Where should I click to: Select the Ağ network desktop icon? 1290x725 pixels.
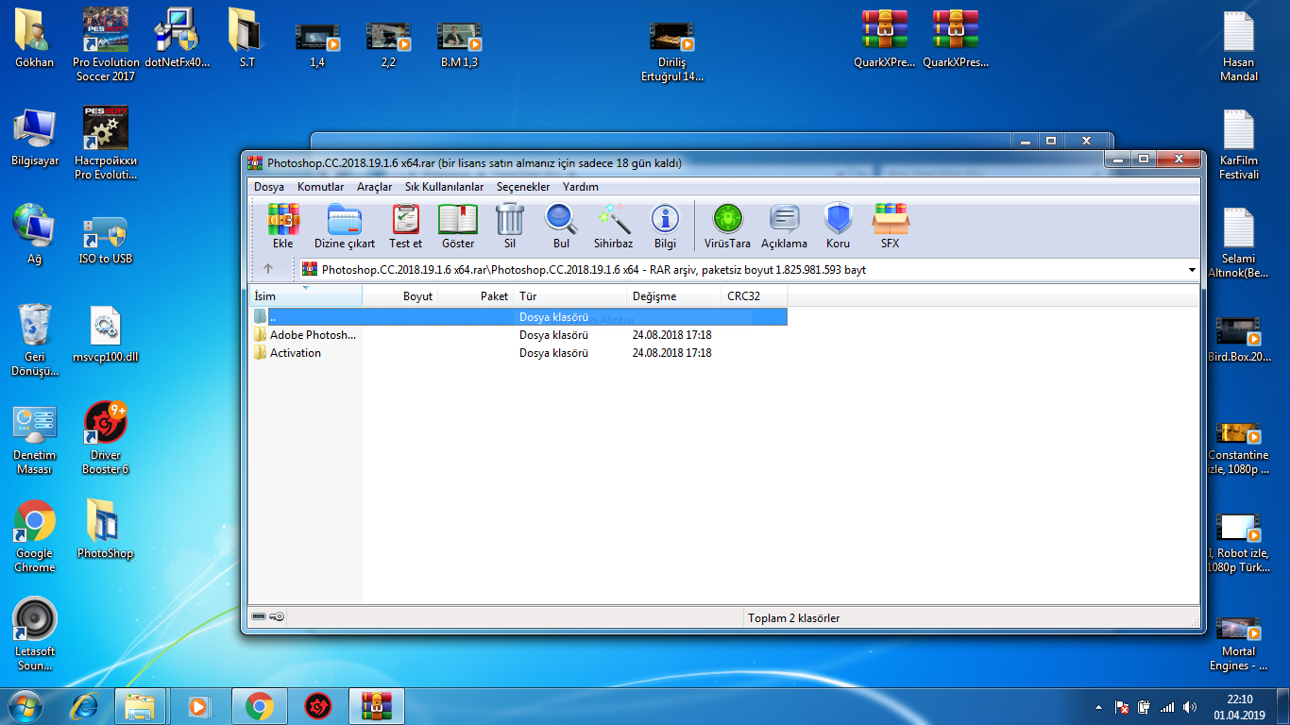(x=35, y=236)
